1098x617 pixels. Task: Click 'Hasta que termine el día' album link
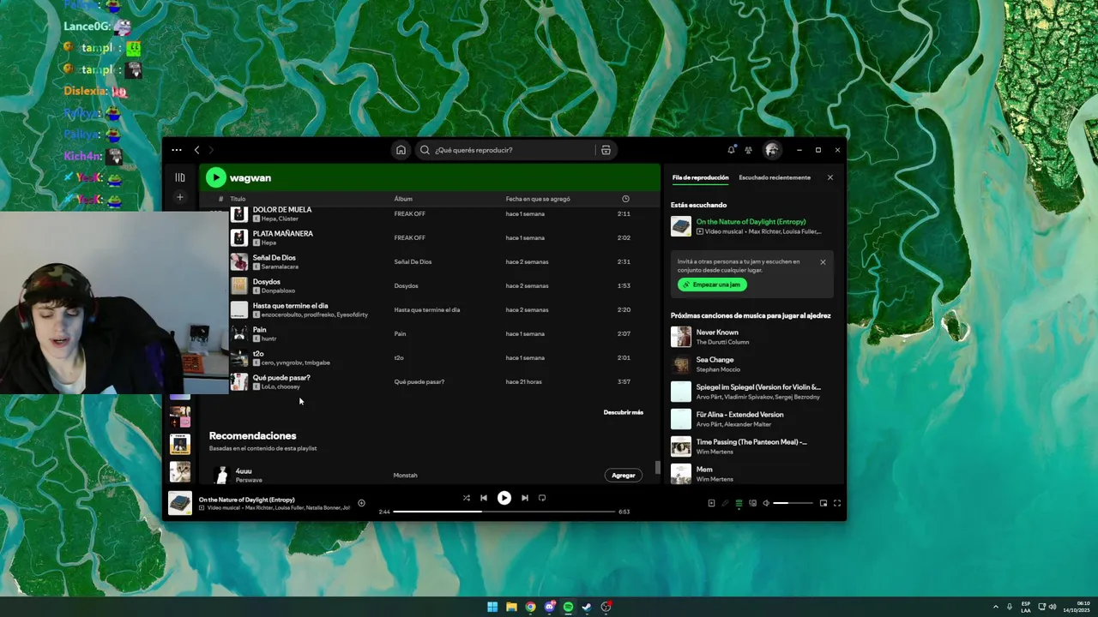pyautogui.click(x=427, y=309)
